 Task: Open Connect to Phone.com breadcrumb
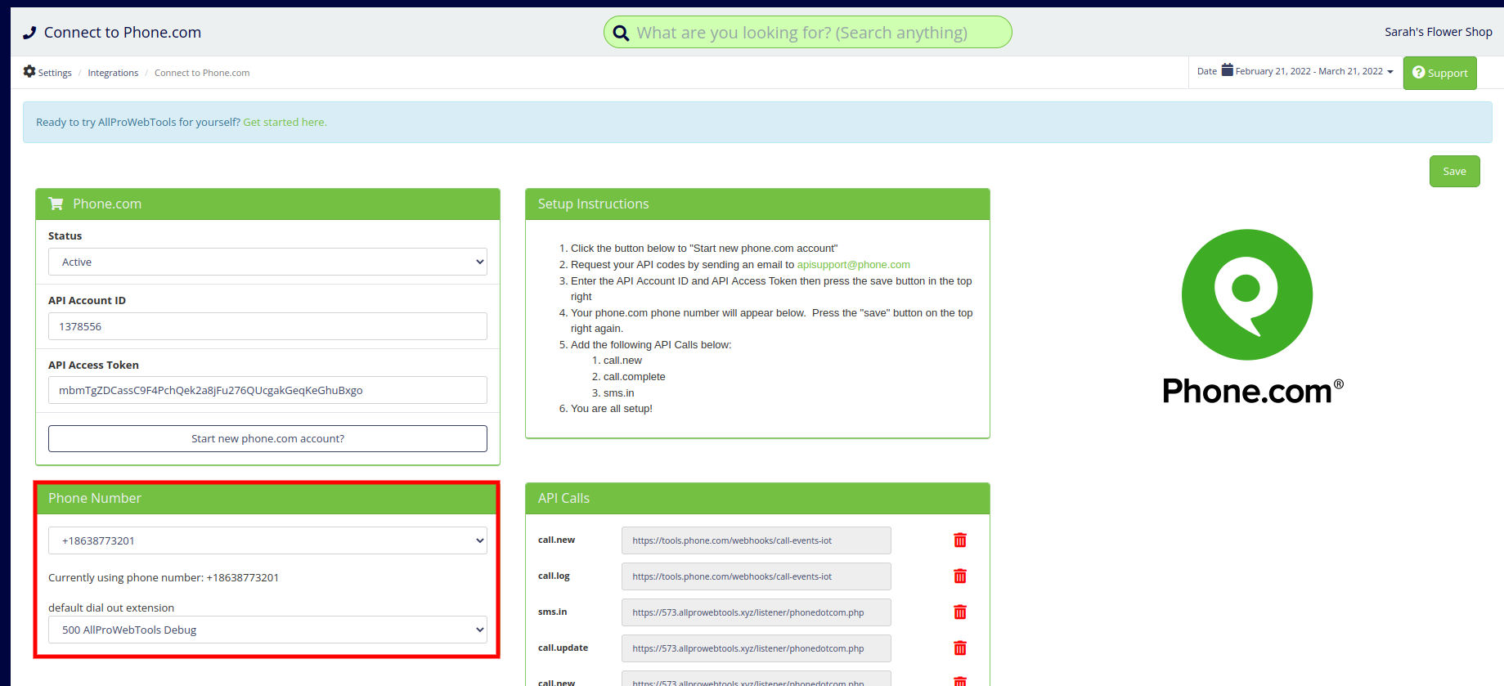pyautogui.click(x=202, y=73)
